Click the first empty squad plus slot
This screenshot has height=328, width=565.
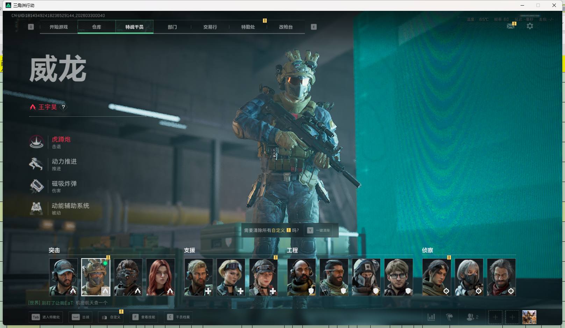(495, 317)
